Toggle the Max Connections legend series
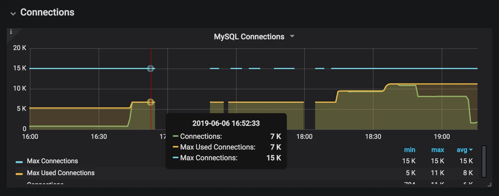This screenshot has height=196, width=499. tap(52, 161)
